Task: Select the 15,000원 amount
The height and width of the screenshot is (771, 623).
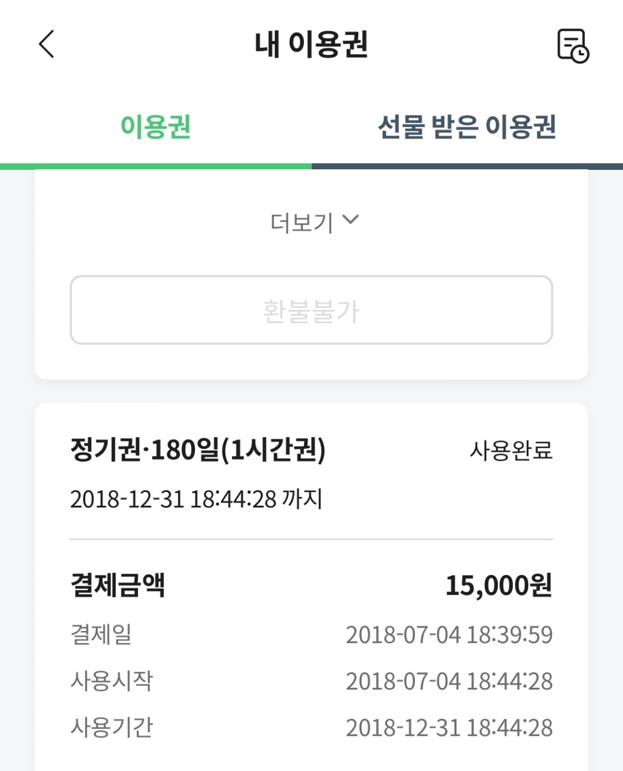Action: point(498,586)
